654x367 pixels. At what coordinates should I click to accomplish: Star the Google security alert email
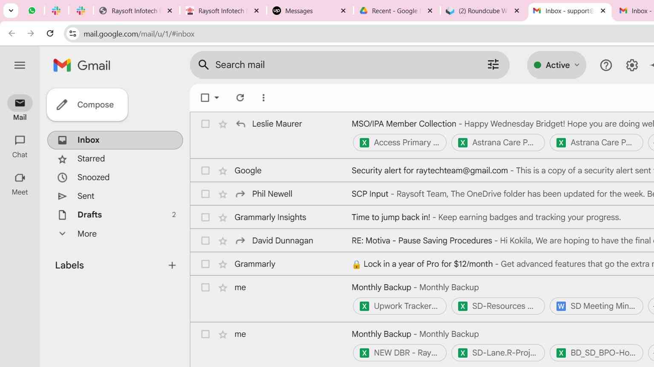pyautogui.click(x=223, y=171)
